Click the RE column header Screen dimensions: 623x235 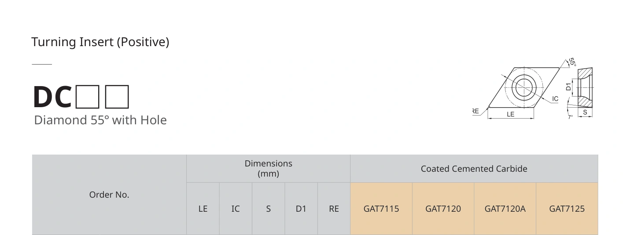pos(334,209)
